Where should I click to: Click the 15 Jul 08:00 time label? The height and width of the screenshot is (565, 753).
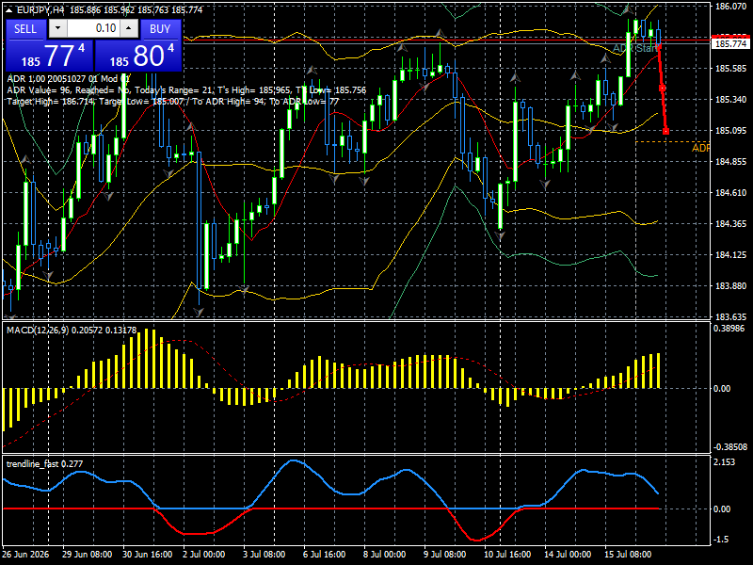628,554
